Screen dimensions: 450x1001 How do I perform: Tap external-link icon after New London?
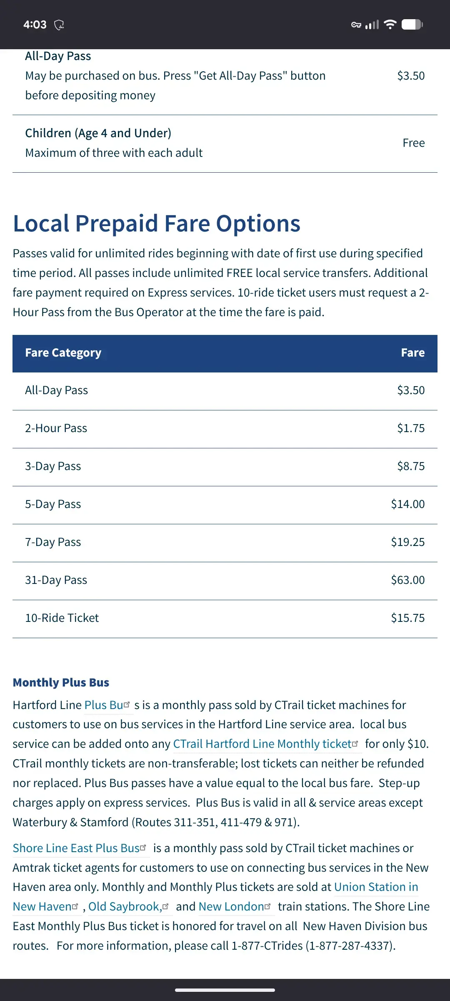(267, 906)
